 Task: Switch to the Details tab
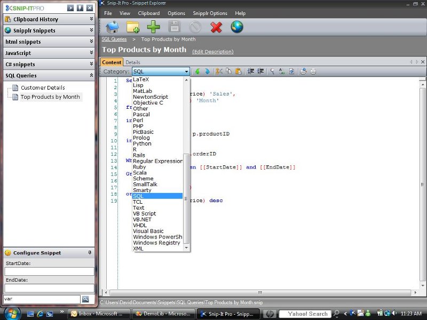point(133,62)
